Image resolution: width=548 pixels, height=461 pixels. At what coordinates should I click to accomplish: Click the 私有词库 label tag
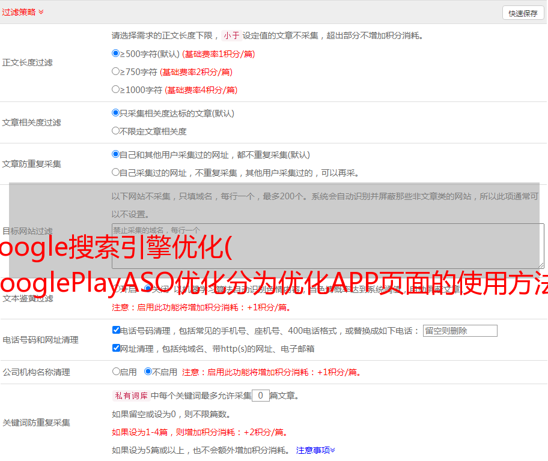pos(130,396)
